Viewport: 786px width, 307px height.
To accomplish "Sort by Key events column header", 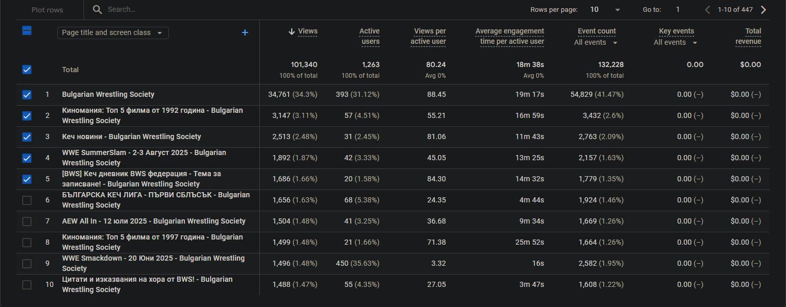I will coord(677,31).
